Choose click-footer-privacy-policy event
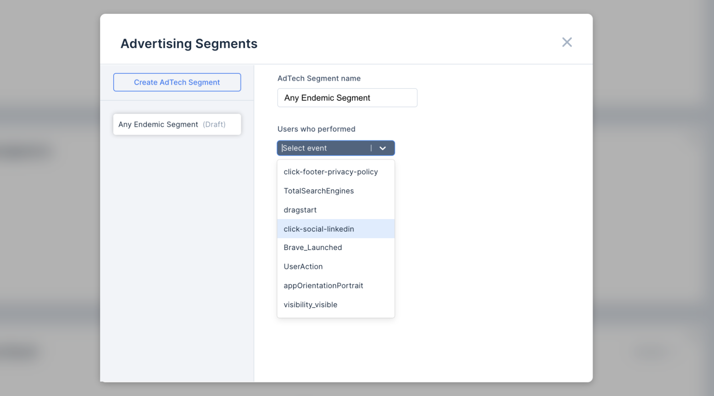714x396 pixels. pyautogui.click(x=336, y=172)
